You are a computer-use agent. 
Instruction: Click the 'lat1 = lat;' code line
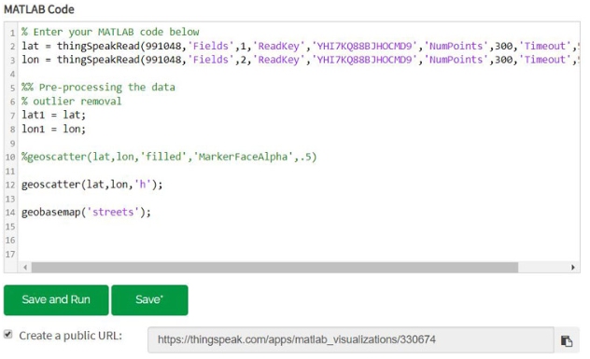coord(54,115)
